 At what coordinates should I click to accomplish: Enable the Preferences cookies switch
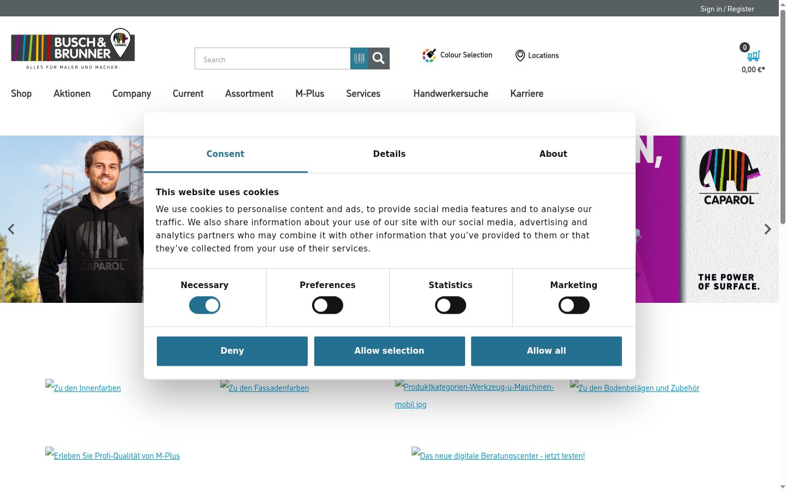coord(327,305)
